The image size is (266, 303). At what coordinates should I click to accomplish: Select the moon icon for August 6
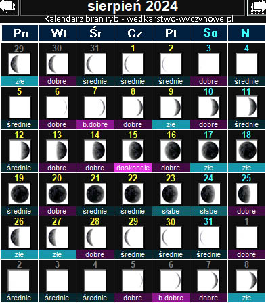[x=57, y=108]
